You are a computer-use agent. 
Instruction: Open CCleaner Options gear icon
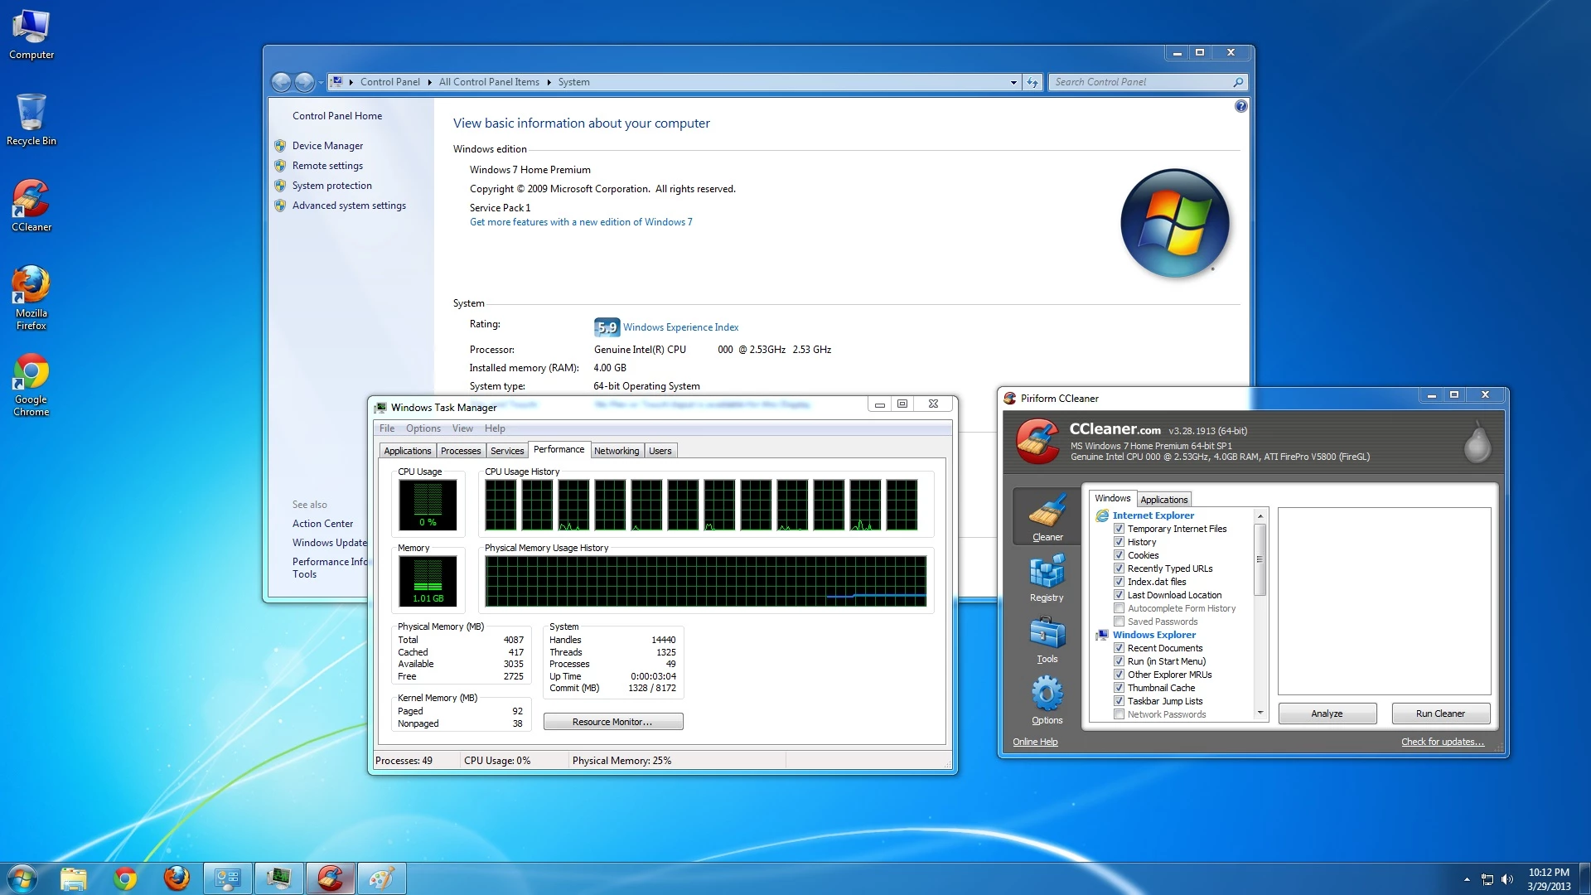1047,700
